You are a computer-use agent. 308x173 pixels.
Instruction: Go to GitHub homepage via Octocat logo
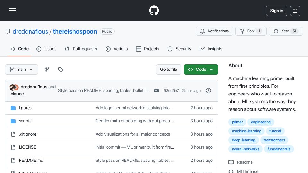[154, 10]
